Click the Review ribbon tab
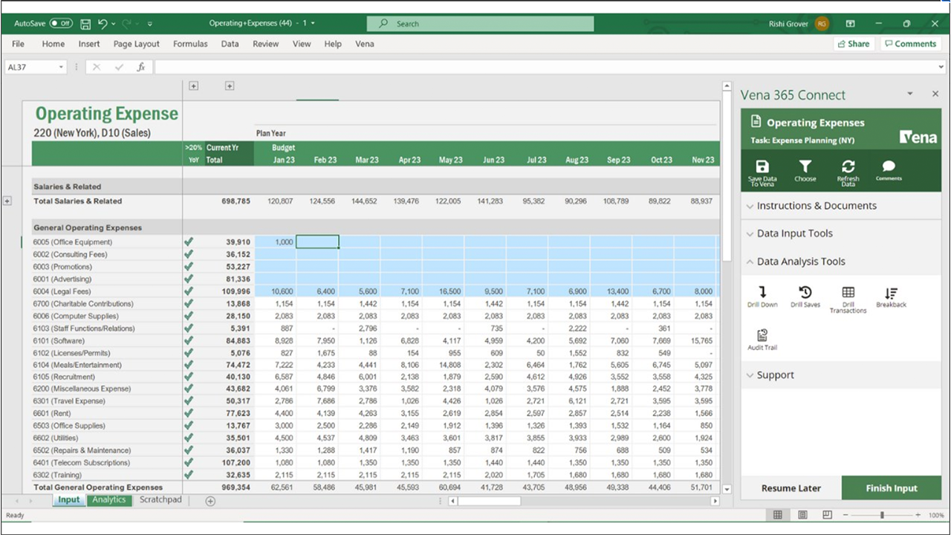The width and height of the screenshot is (951, 535). [x=265, y=44]
